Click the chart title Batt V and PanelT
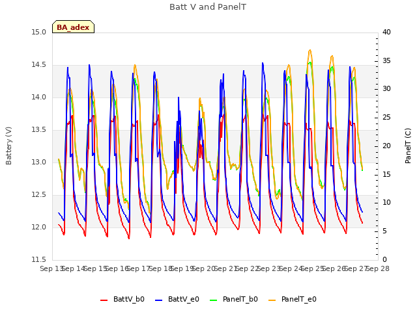The image size is (417, 312). click(x=208, y=7)
